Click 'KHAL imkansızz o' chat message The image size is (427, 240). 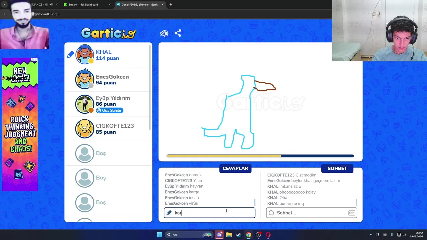(x=284, y=186)
